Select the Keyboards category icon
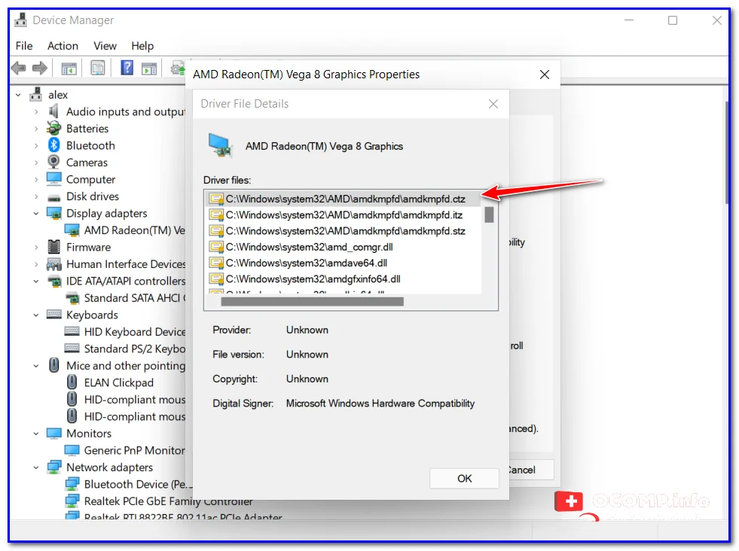The image size is (739, 551). (53, 315)
